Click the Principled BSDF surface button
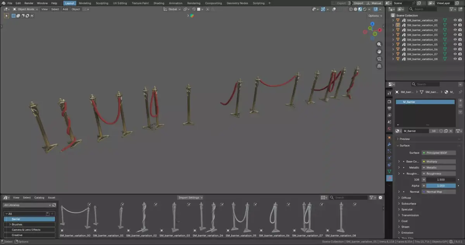 click(x=439, y=152)
